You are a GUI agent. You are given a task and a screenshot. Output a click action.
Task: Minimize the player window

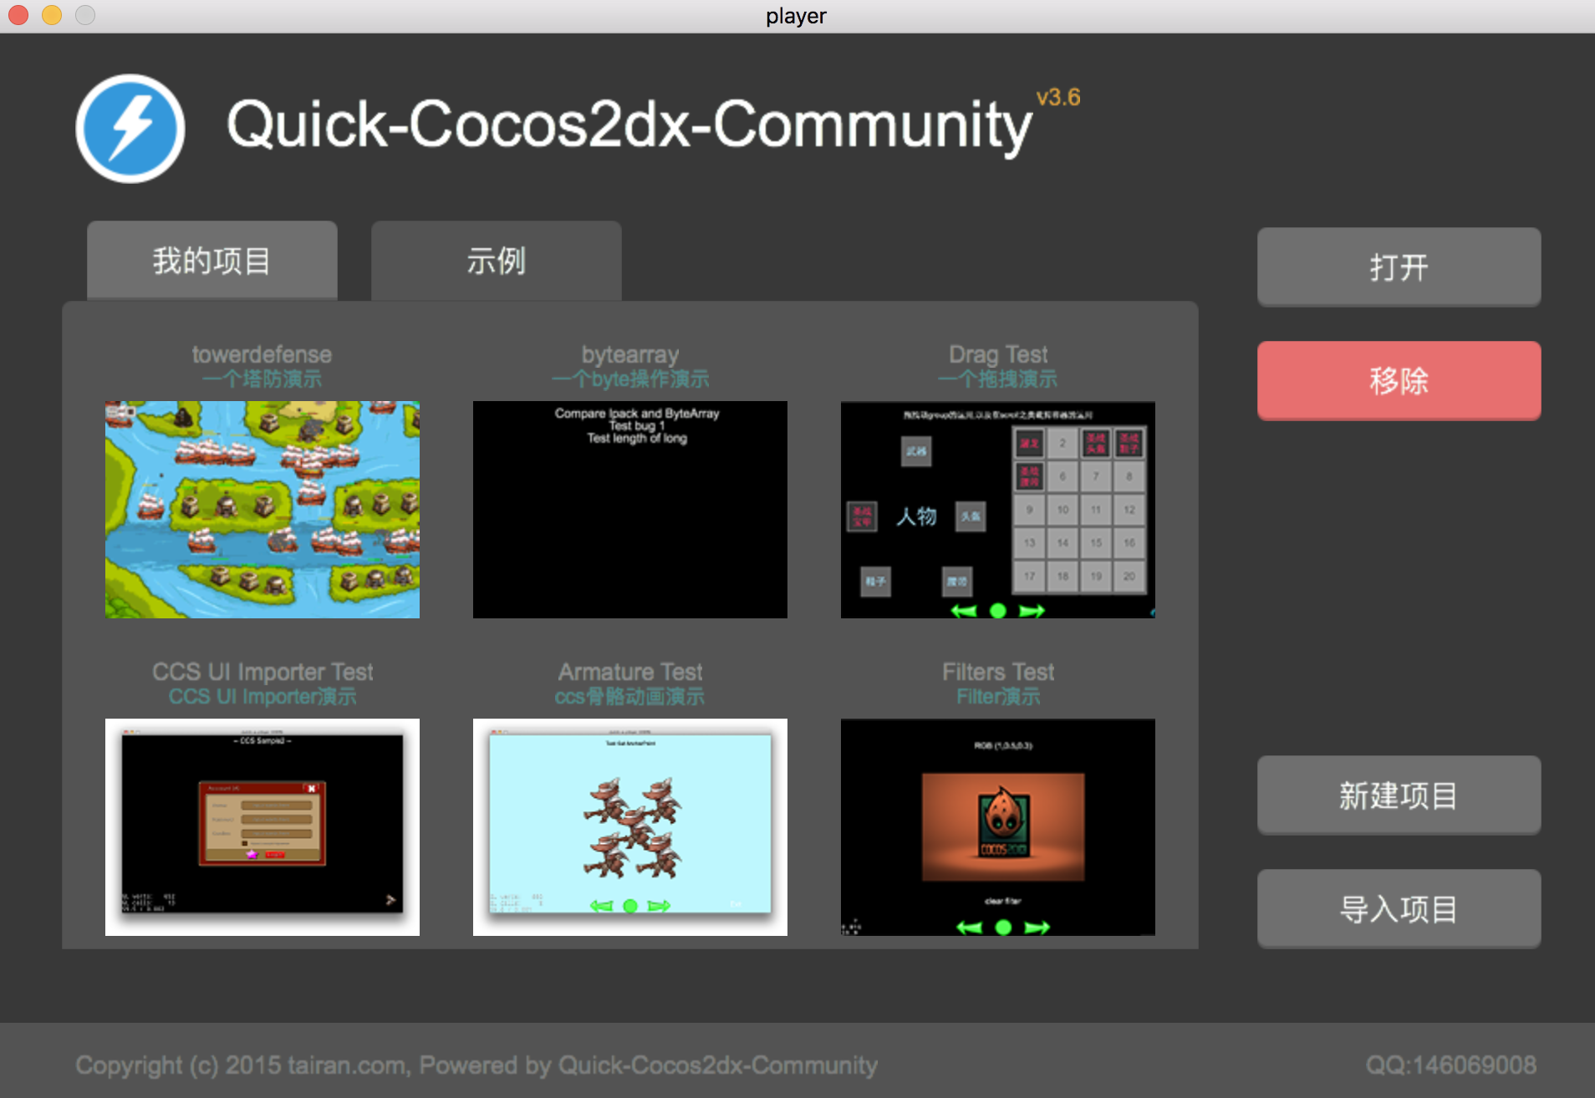(52, 15)
